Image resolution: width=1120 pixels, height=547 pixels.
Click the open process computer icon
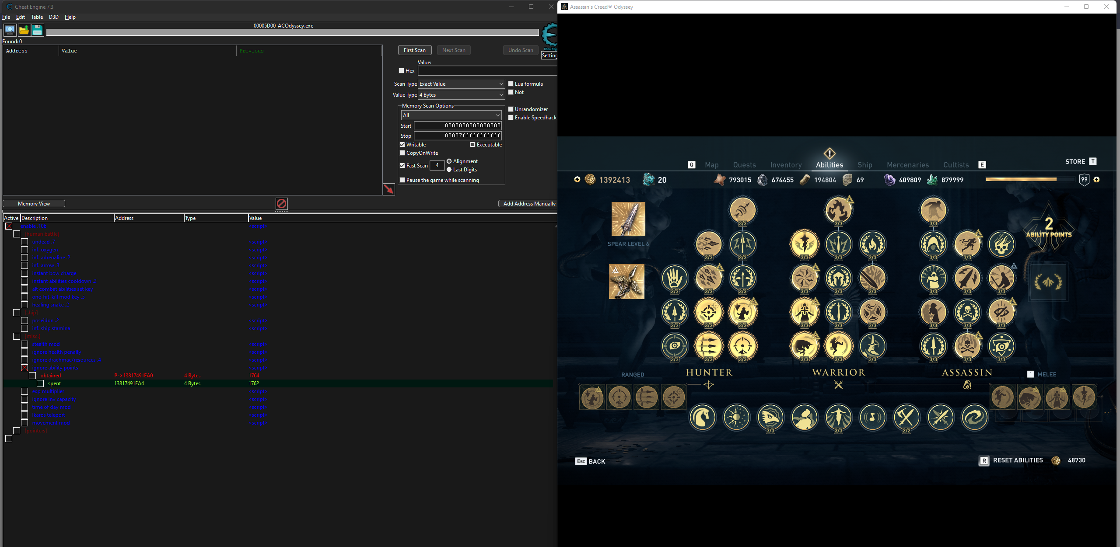[10, 30]
